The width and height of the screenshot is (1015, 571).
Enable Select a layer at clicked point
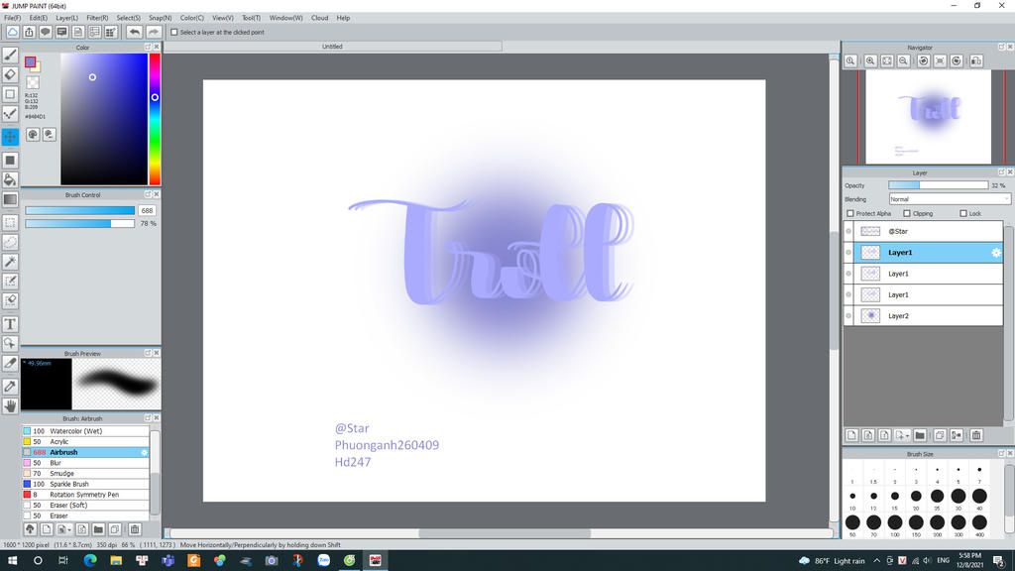pyautogui.click(x=174, y=32)
